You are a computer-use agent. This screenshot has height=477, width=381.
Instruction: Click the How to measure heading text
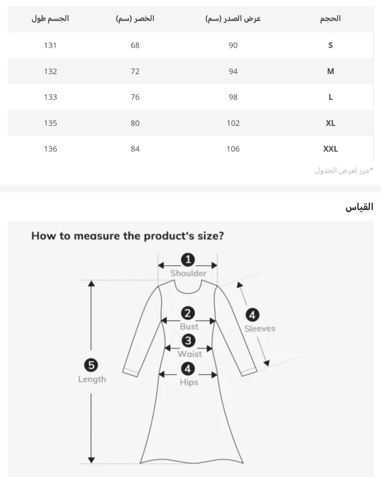tap(127, 236)
